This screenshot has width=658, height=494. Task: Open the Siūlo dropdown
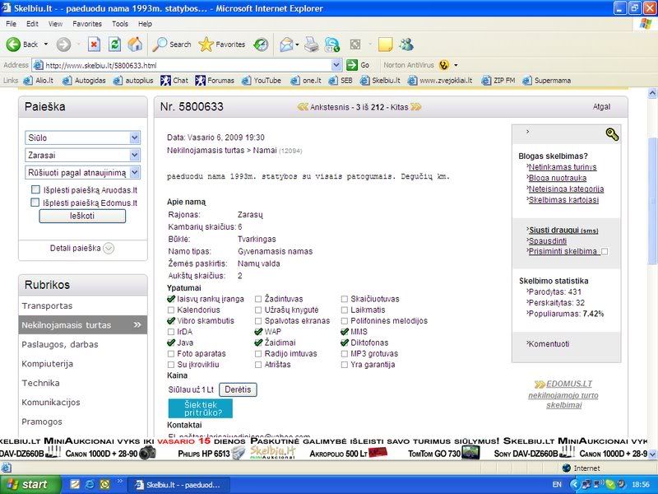tap(83, 137)
